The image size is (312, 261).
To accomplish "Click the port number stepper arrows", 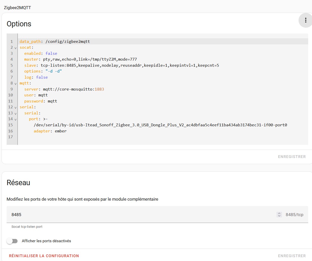I will (279, 215).
